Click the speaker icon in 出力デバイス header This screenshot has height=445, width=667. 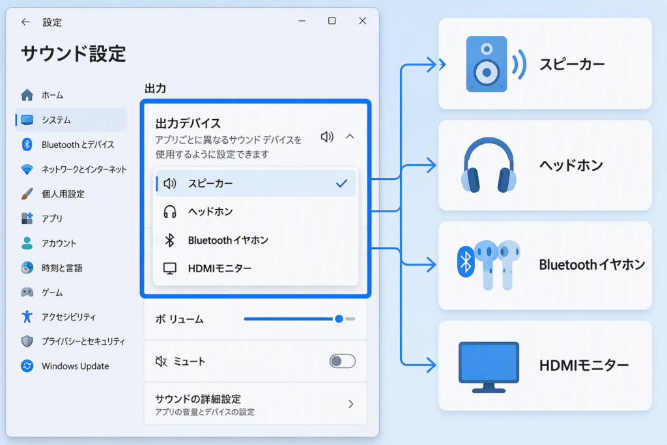(327, 137)
